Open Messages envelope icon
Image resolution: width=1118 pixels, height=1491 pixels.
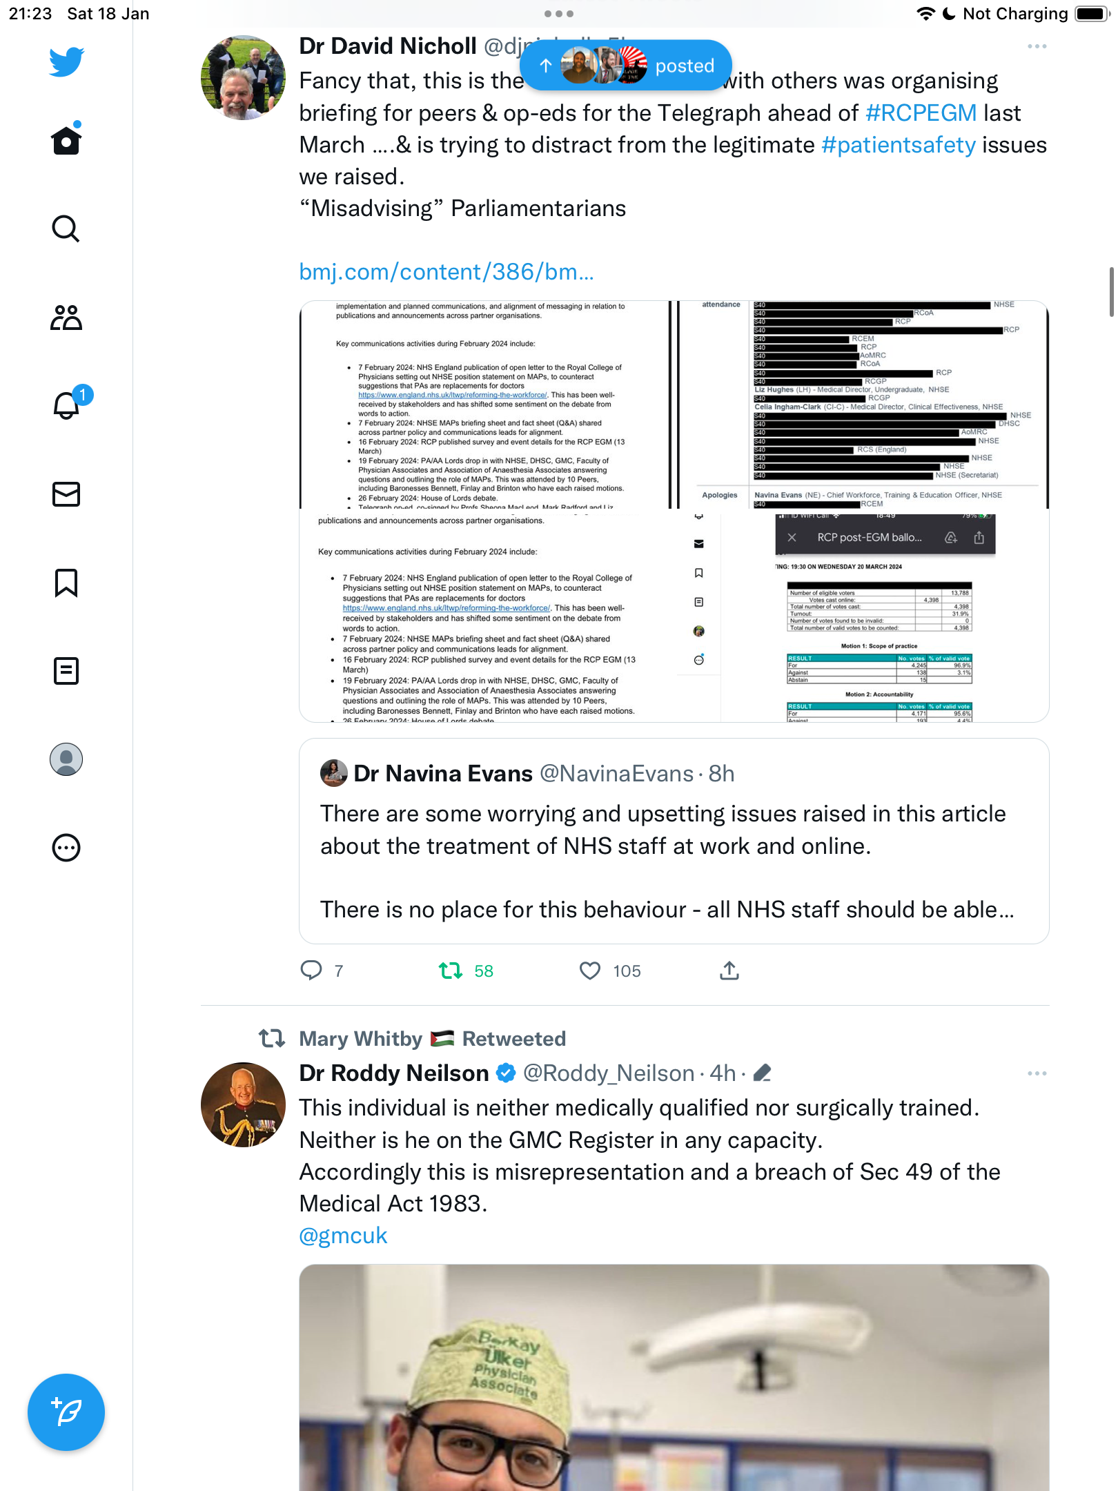click(66, 494)
